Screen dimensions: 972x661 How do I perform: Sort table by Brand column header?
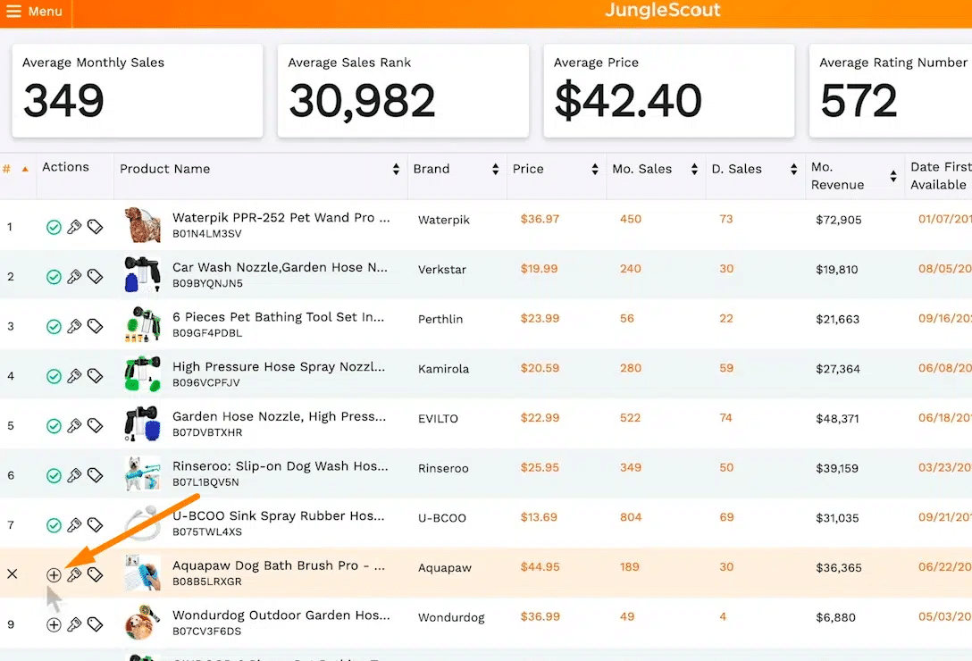(x=432, y=169)
